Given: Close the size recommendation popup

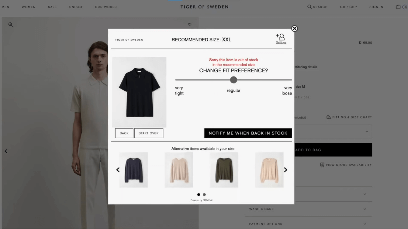Looking at the screenshot, I should coord(294,28).
